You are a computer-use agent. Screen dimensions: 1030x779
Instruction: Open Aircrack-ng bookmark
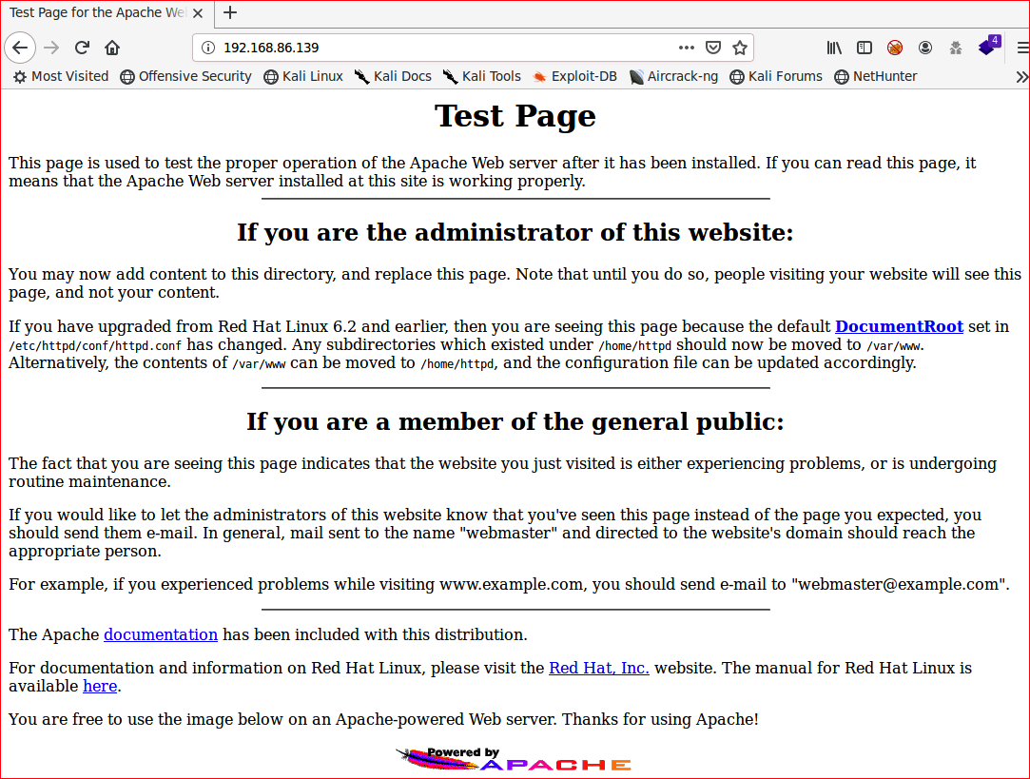[x=673, y=76]
